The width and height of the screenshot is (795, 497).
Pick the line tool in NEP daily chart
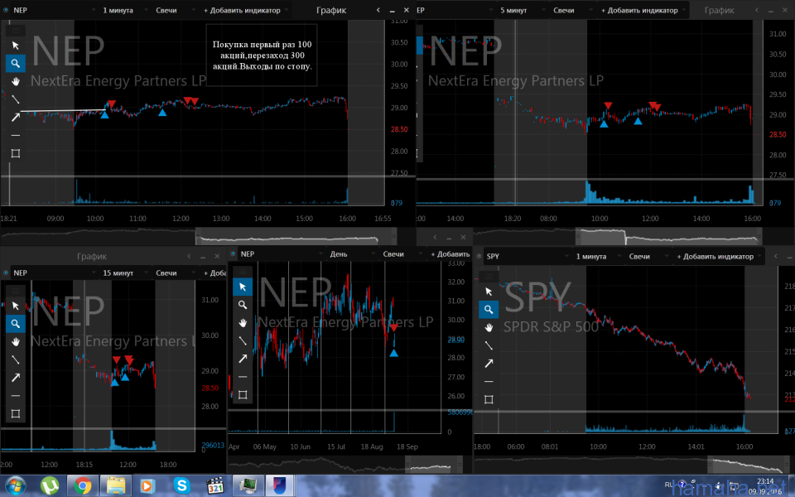point(243,340)
